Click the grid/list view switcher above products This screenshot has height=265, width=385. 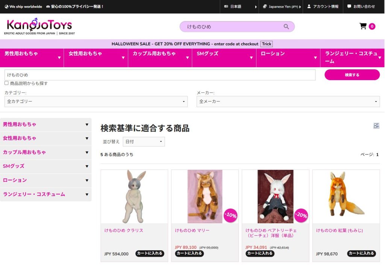tap(376, 126)
